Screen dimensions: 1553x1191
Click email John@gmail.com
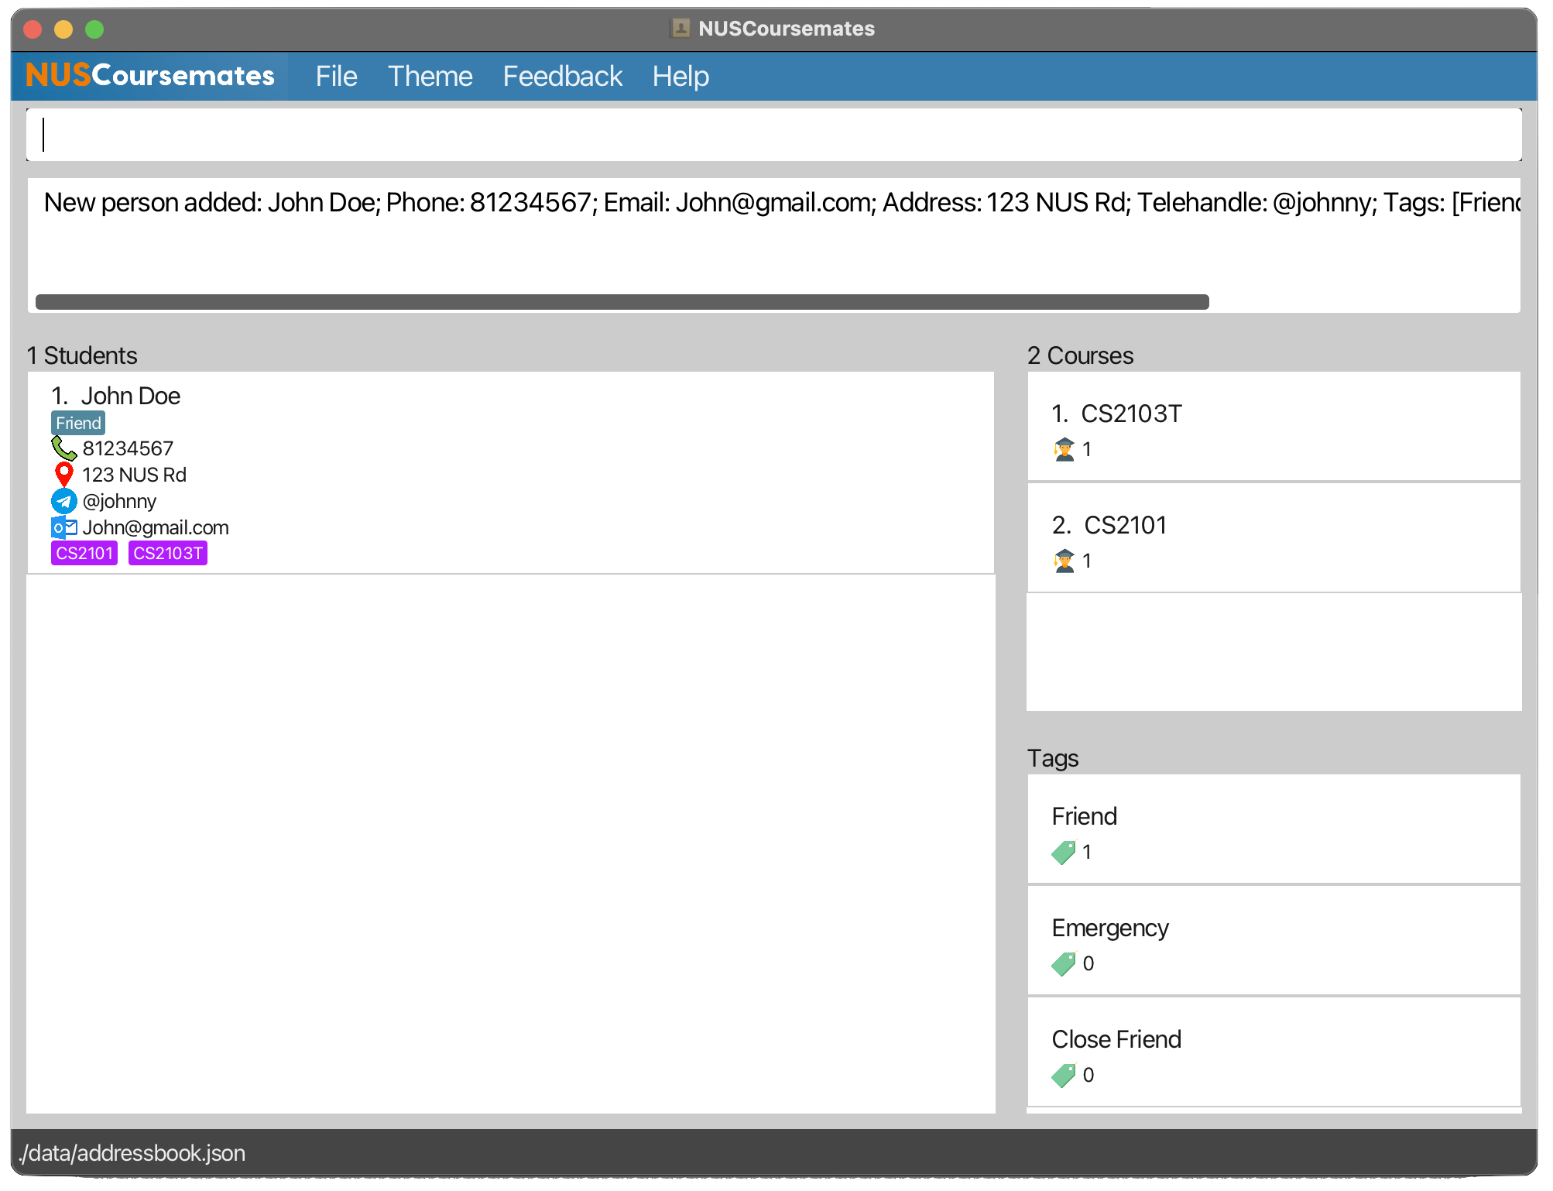coord(156,527)
